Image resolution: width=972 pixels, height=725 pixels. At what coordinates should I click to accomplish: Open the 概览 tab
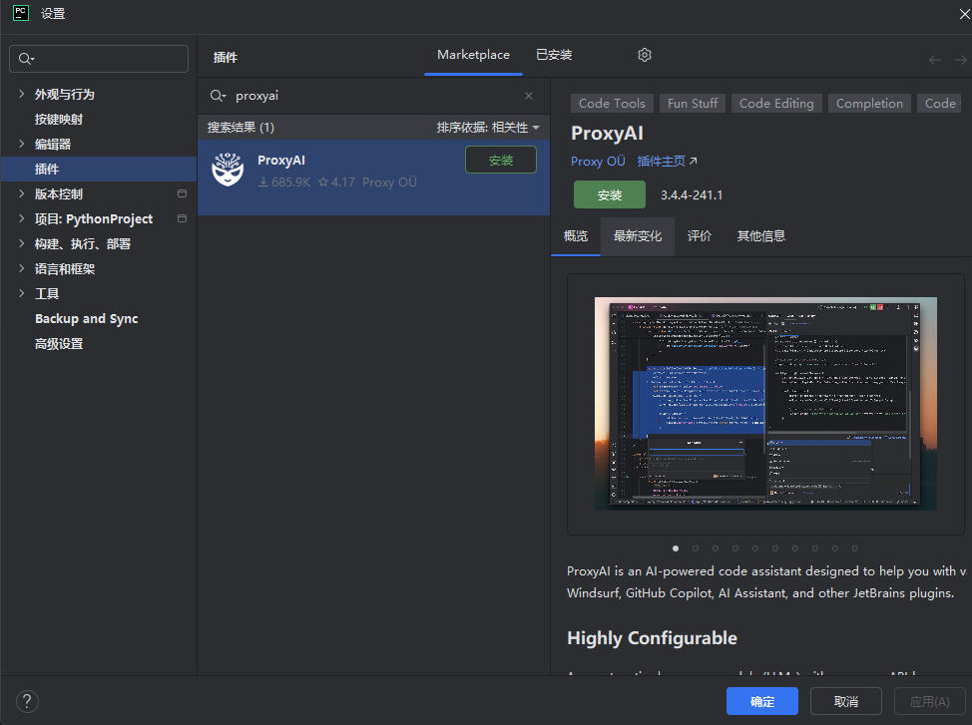coord(576,236)
